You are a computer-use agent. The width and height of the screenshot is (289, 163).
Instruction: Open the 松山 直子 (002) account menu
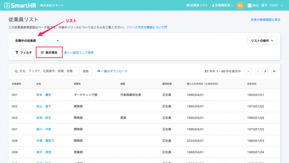(x=265, y=5)
